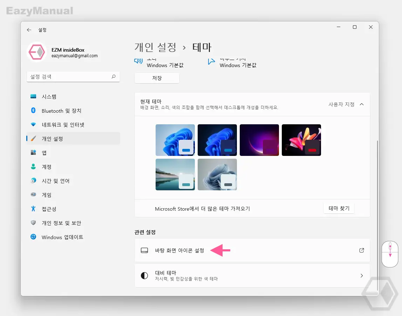The image size is (402, 316).
Task: Click the EZM insideBox profile avatar
Action: (x=37, y=52)
